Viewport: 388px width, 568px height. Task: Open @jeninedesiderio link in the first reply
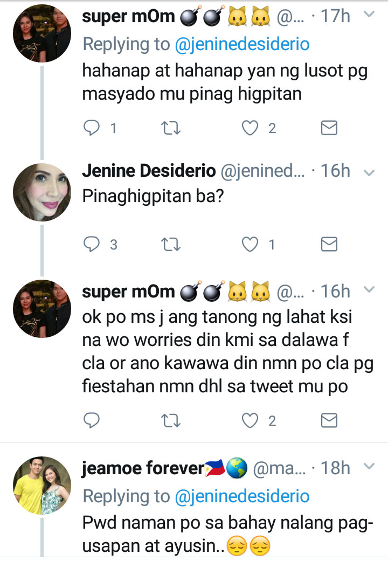(x=242, y=44)
